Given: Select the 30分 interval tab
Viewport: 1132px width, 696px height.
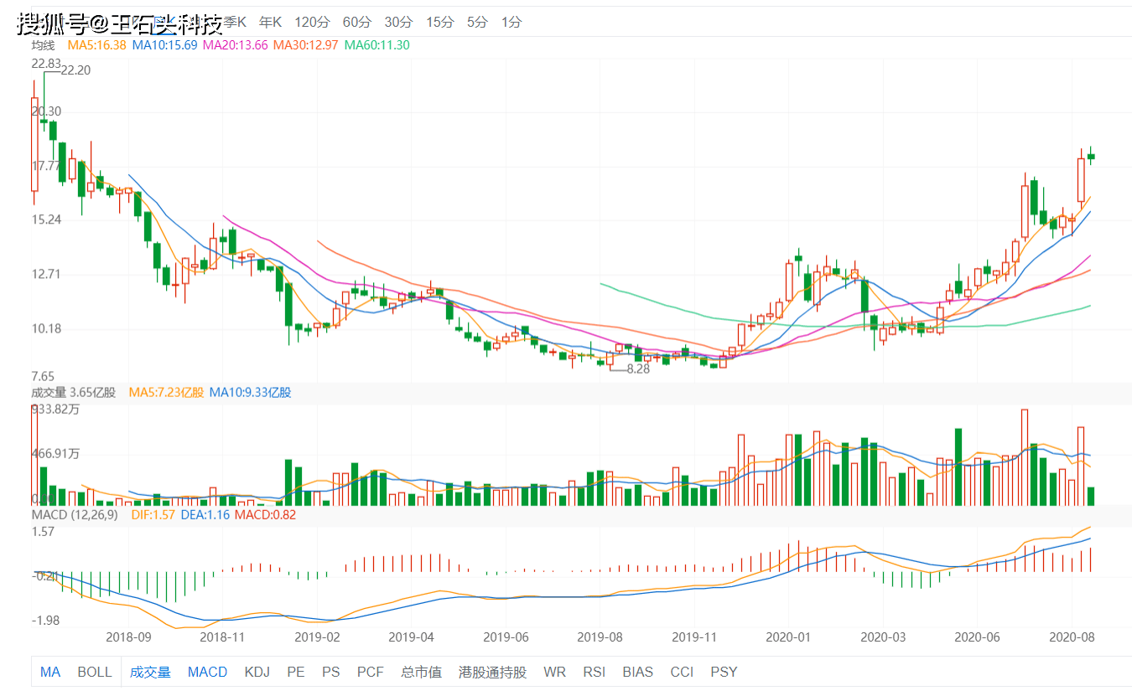Looking at the screenshot, I should [x=398, y=22].
